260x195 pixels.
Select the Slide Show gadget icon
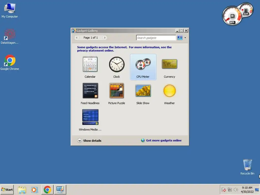(x=143, y=91)
